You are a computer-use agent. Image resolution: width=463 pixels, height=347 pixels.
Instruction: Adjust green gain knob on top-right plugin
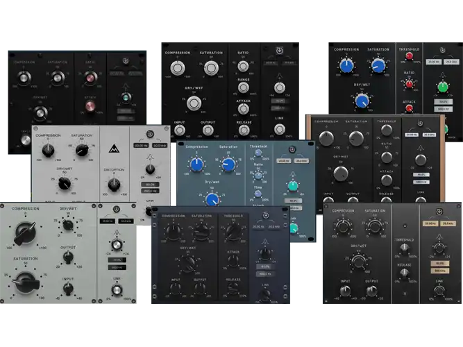pos(442,87)
